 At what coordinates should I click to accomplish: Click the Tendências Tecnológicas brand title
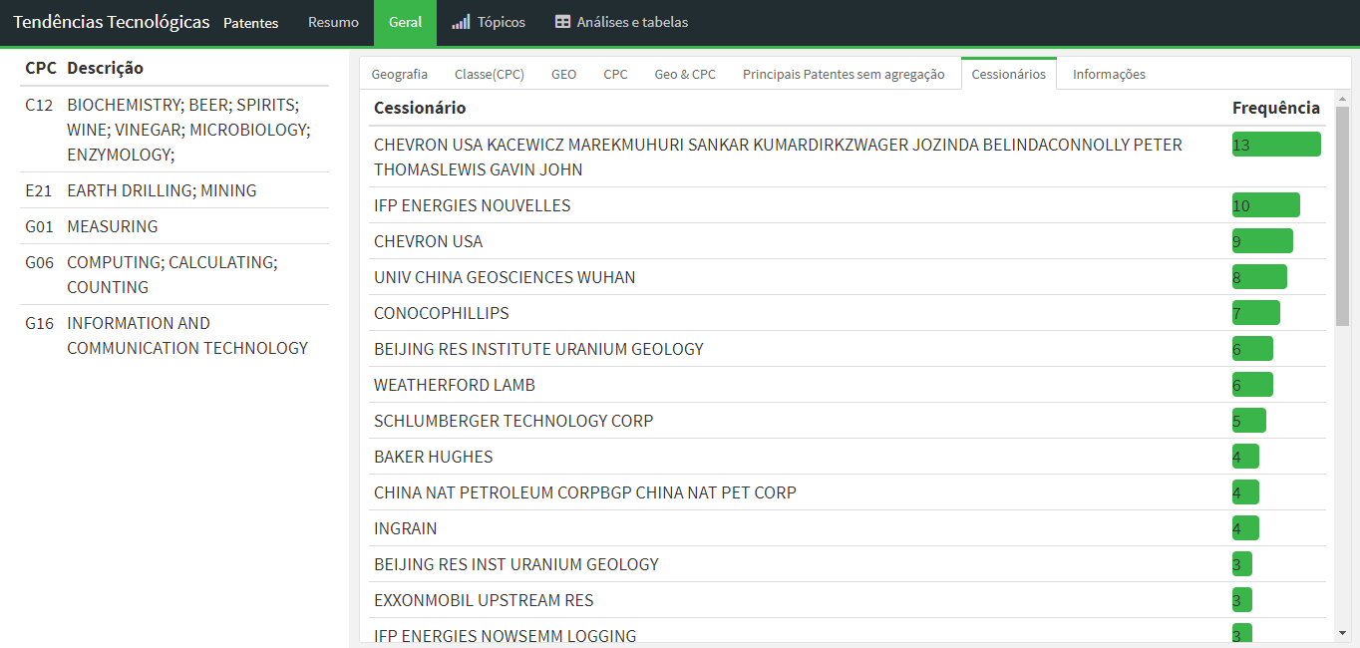tap(112, 22)
